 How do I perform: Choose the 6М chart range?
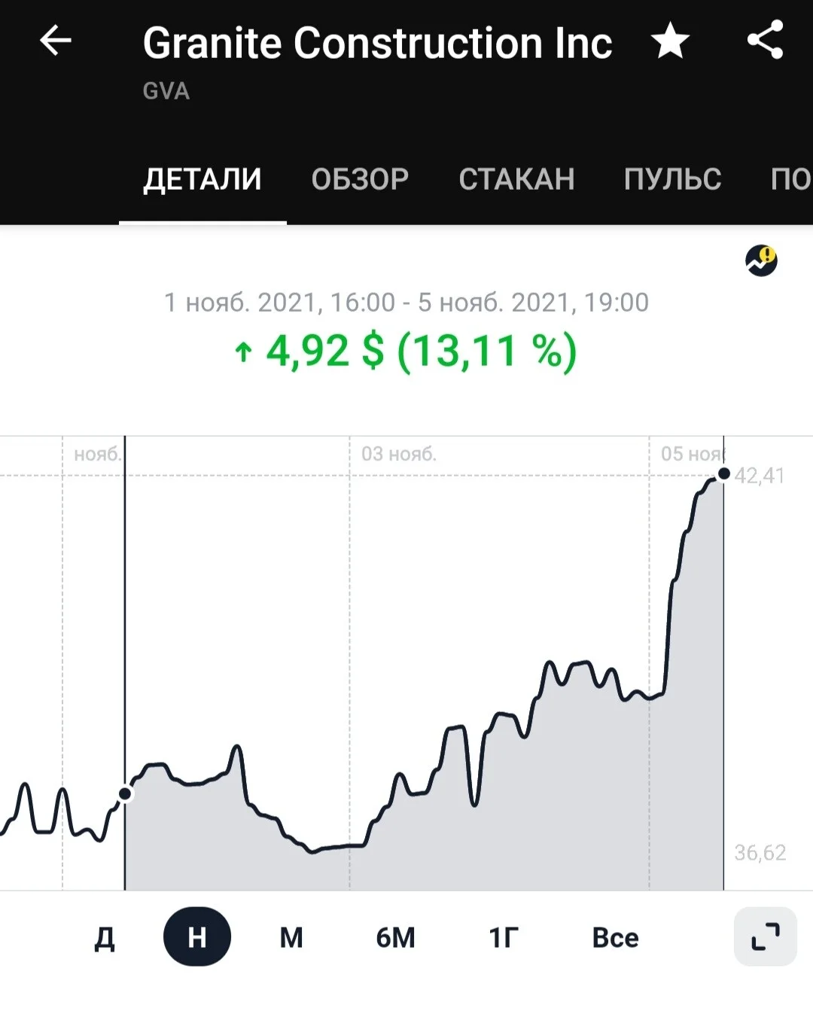click(x=396, y=937)
